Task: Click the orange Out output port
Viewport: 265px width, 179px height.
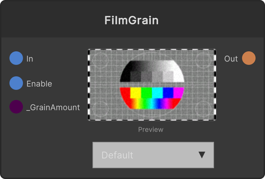Action: [x=249, y=58]
